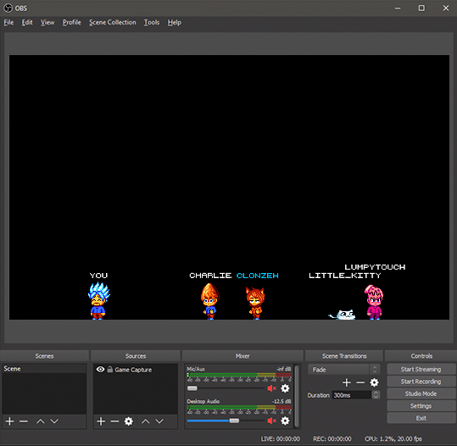Click Start Recording button

pos(421,382)
